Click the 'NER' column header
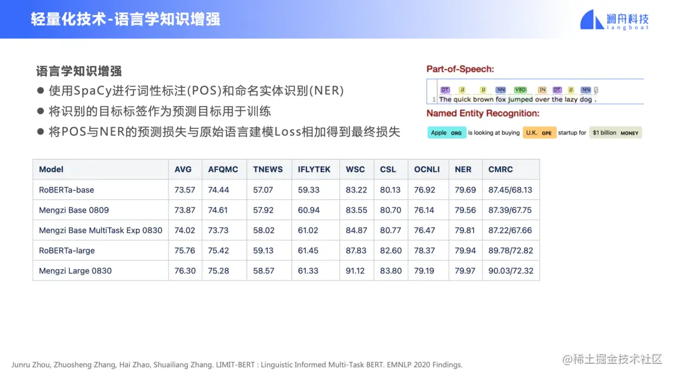 click(463, 169)
